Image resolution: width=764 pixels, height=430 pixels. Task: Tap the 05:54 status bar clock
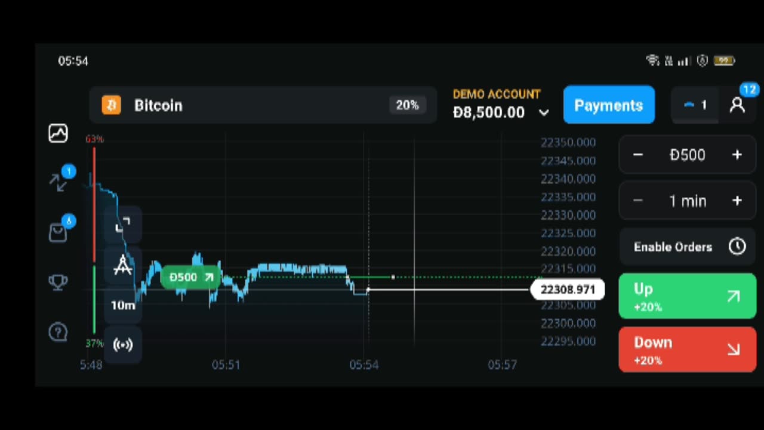pyautogui.click(x=73, y=61)
